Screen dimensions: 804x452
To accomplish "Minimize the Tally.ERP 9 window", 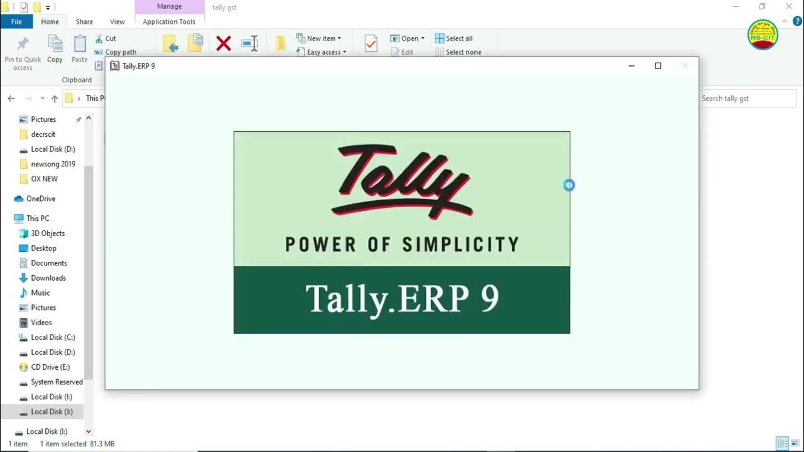I will 631,66.
